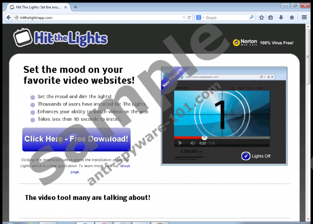313x224 pixels.
Task: Expand the search engine selector dropdown
Action: point(203,17)
